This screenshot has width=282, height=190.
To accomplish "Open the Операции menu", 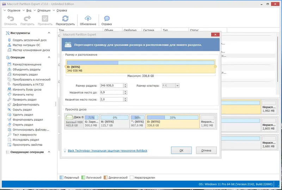I will [x=44, y=11].
